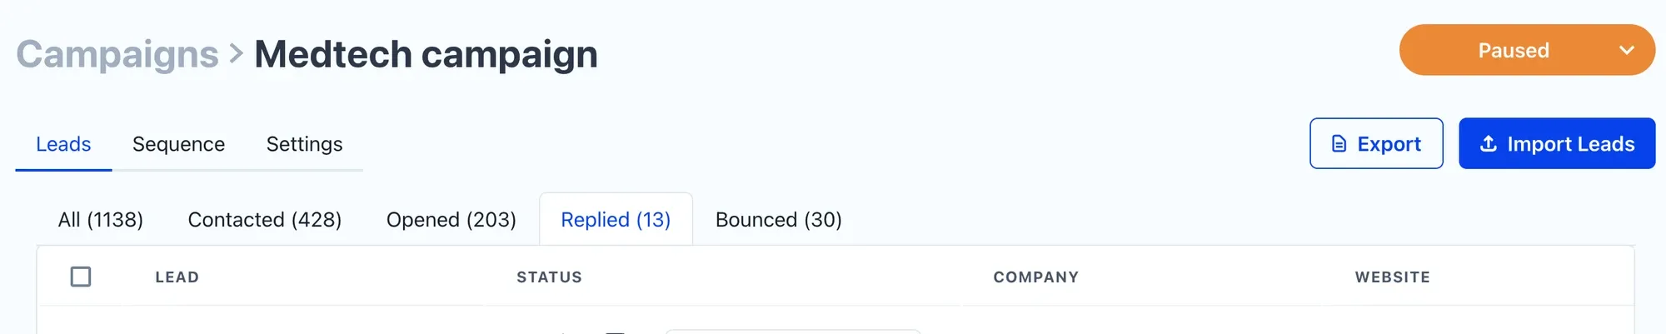Click the document icon on Export button
Image resolution: width=1666 pixels, height=334 pixels.
(1339, 144)
